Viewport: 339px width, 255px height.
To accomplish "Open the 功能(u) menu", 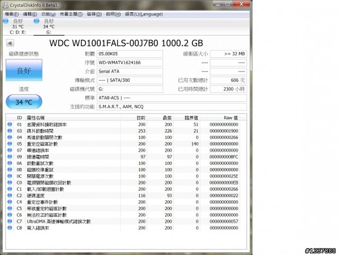I will (x=48, y=14).
